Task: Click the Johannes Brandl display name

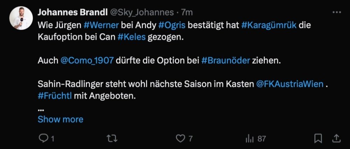Action: coord(72,13)
